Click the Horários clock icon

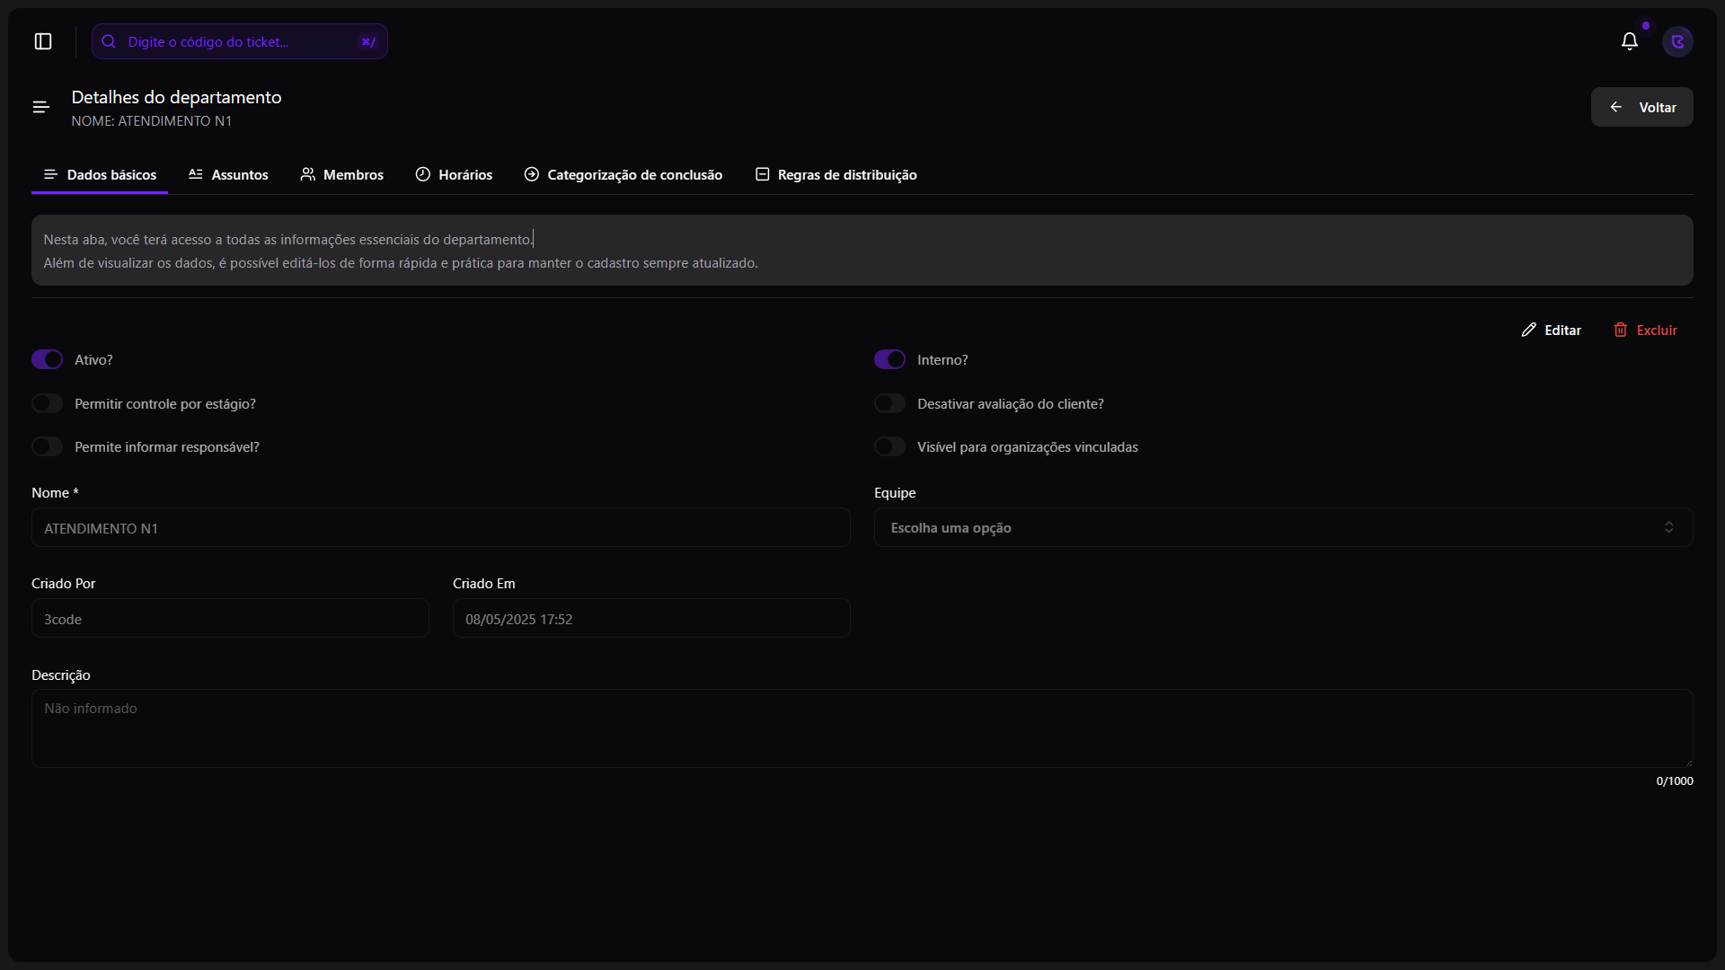pyautogui.click(x=422, y=174)
